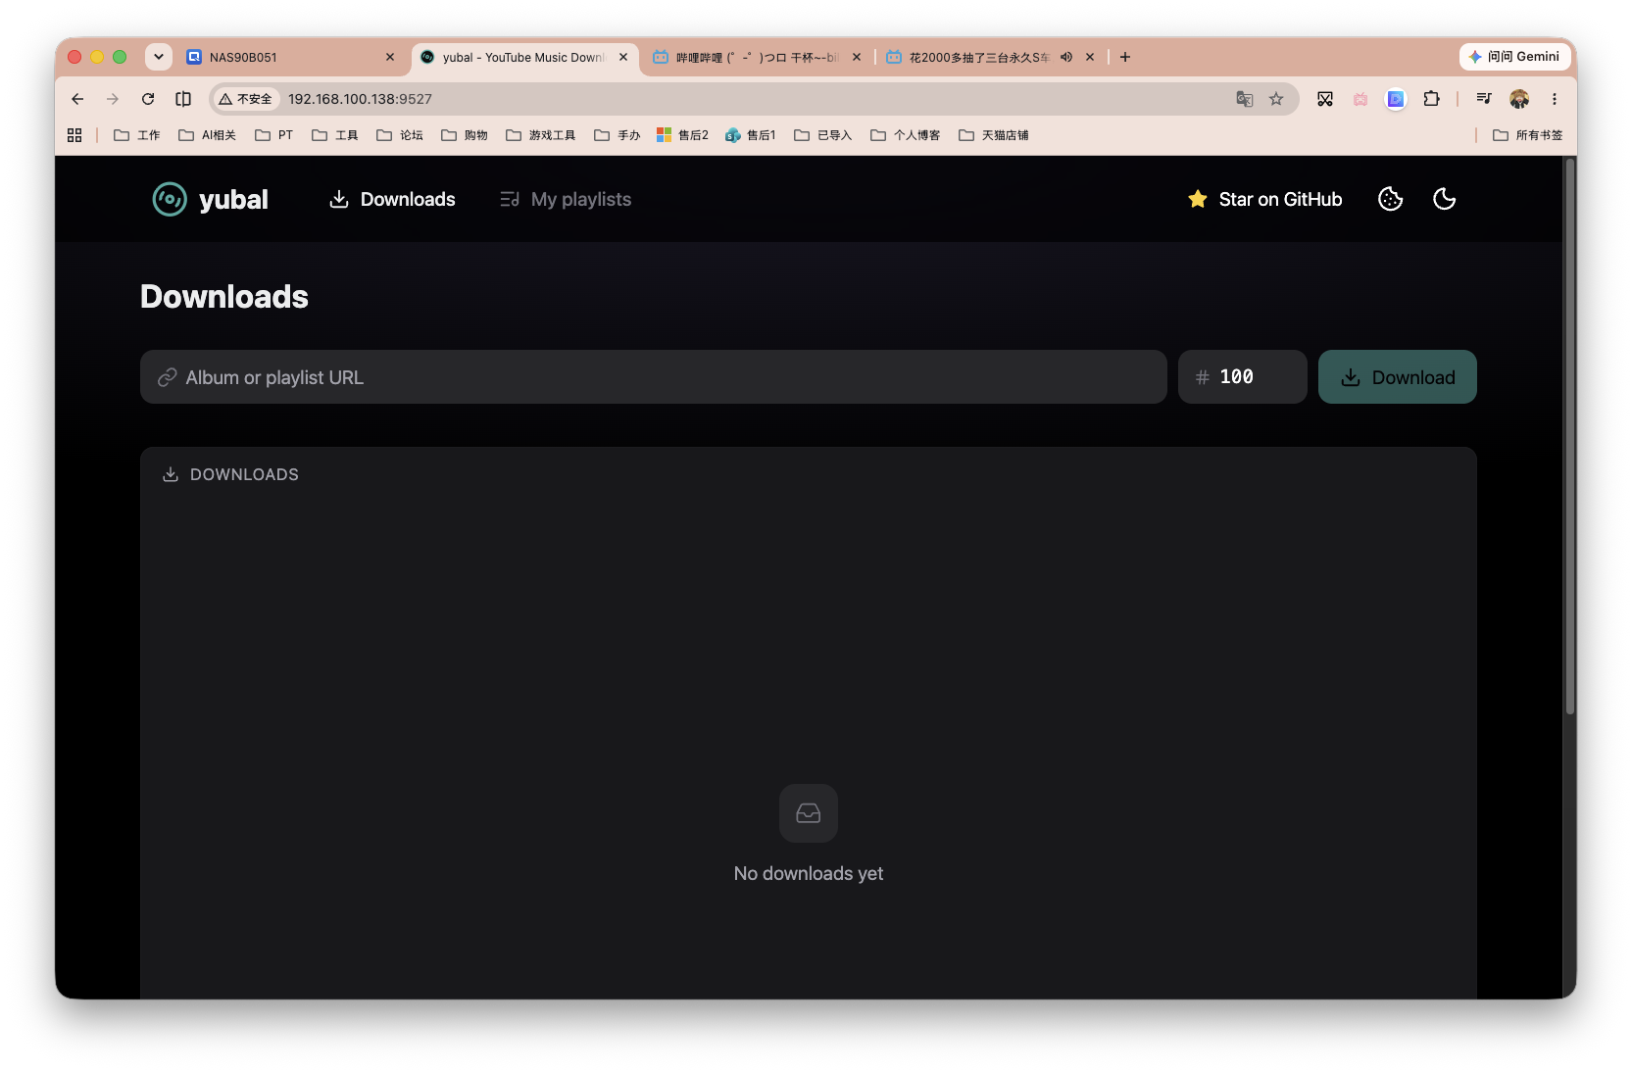
Task: Expand the tab search dropdown arrow
Action: pos(158,57)
